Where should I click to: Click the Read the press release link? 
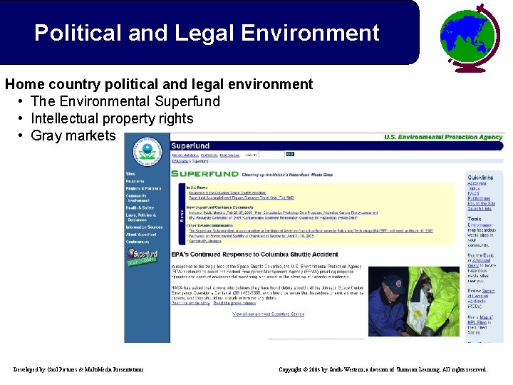tap(234, 303)
